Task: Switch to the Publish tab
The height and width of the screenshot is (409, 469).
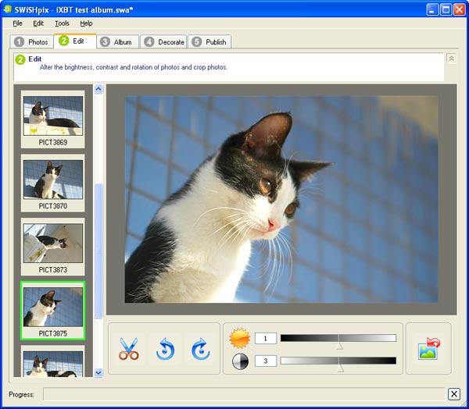Action: 209,42
